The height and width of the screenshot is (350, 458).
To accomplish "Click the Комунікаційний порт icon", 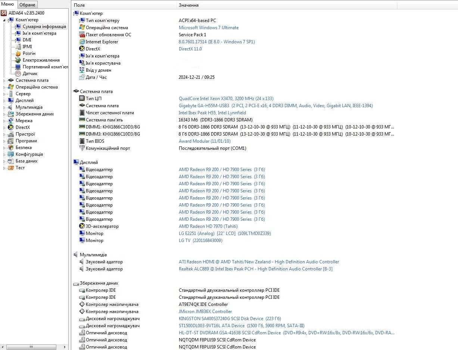I will 82,148.
